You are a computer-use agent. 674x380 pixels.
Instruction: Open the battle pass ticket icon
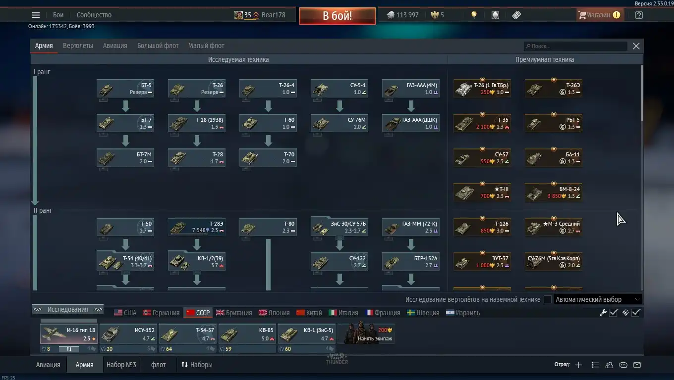point(516,15)
